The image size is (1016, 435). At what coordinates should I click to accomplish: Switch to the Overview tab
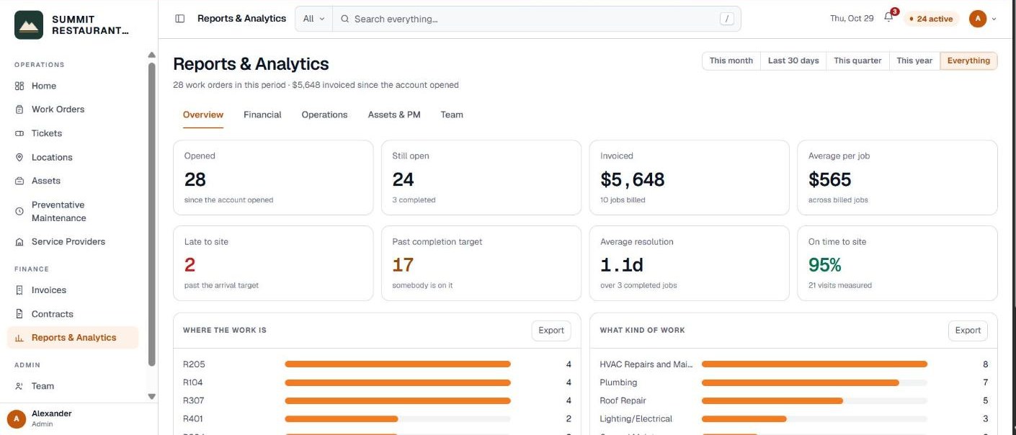click(x=203, y=115)
